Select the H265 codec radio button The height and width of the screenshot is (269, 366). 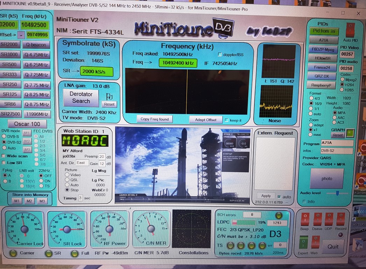[342, 90]
